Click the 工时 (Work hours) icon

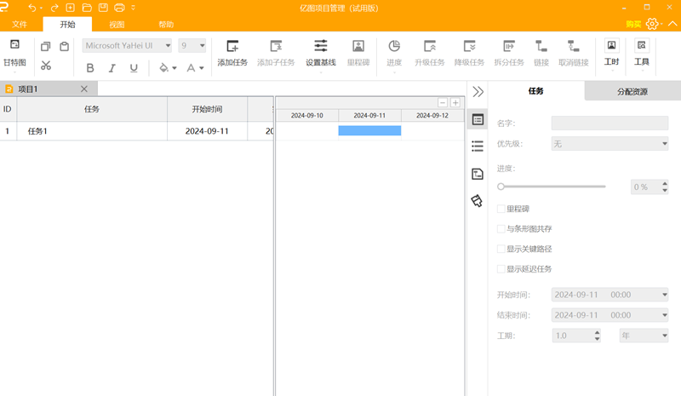(610, 47)
